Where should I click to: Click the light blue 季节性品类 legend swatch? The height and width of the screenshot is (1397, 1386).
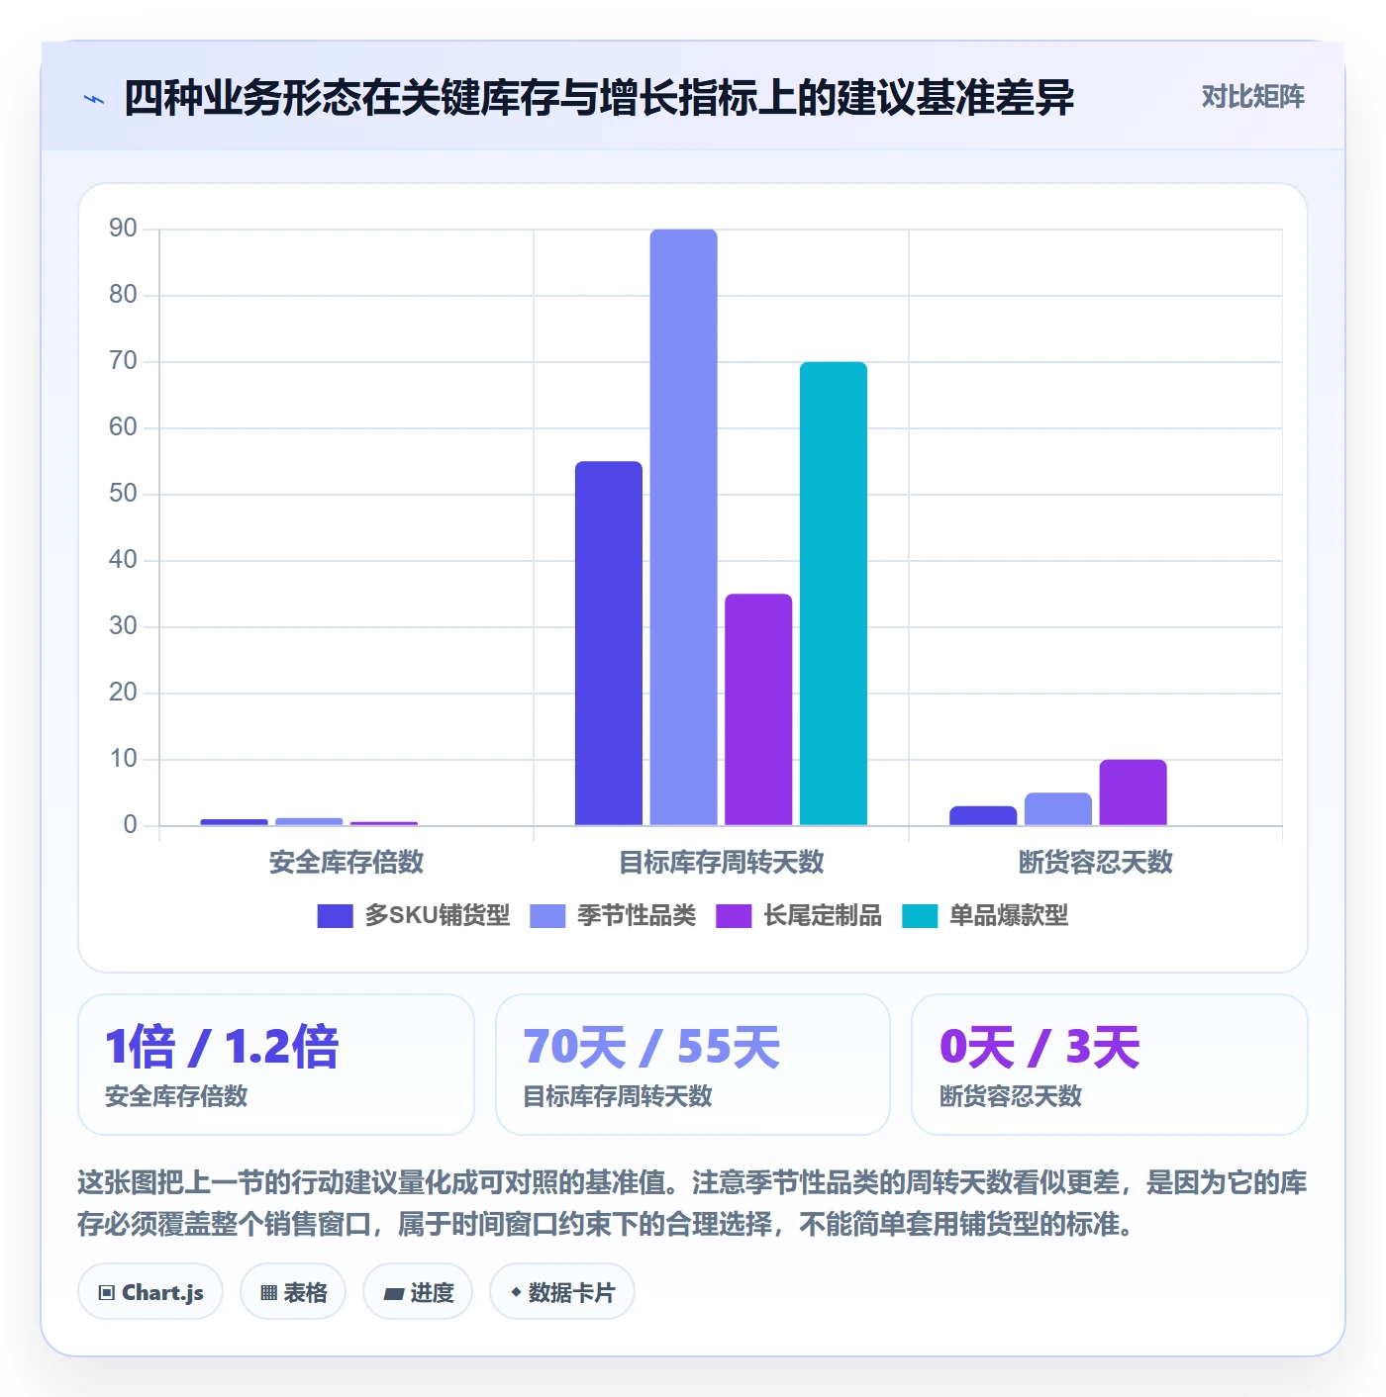pyautogui.click(x=547, y=916)
